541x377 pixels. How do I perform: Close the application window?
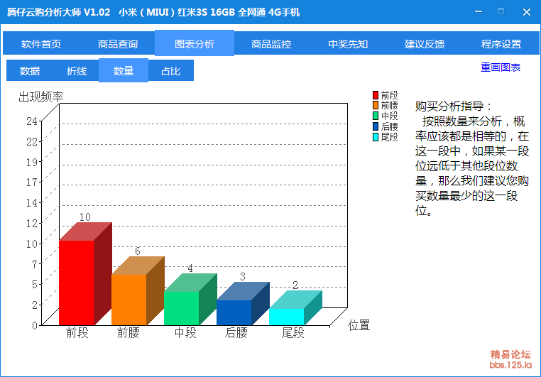pos(527,12)
